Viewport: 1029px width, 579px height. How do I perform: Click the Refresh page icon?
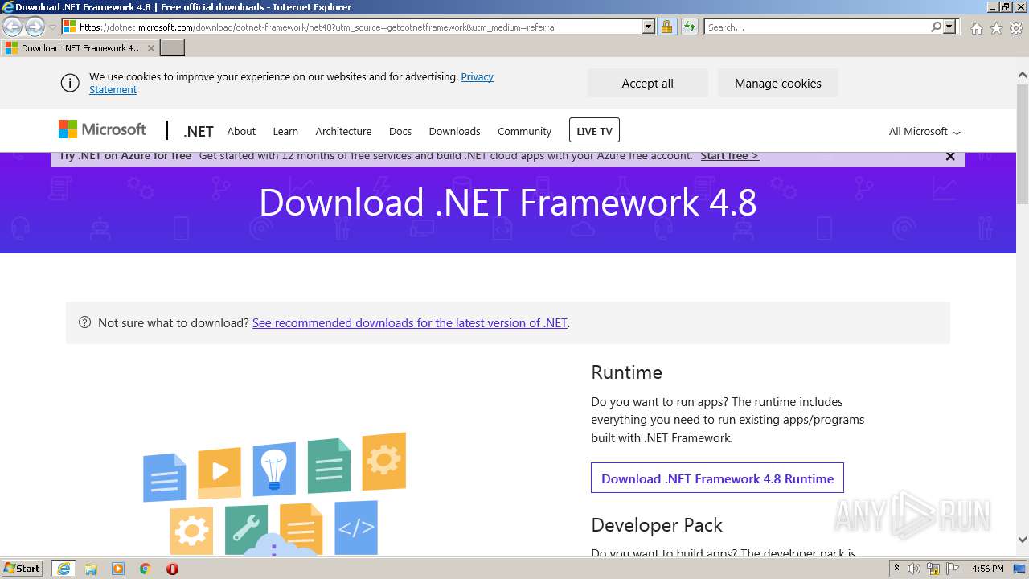click(x=689, y=27)
